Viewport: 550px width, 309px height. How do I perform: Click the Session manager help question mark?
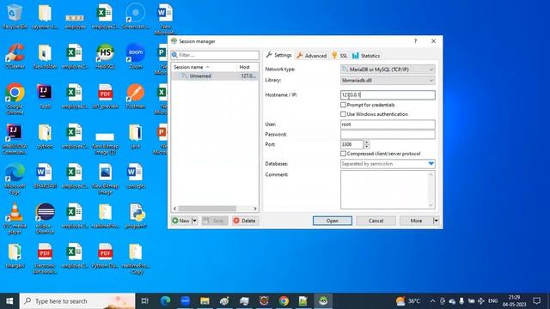pos(415,41)
